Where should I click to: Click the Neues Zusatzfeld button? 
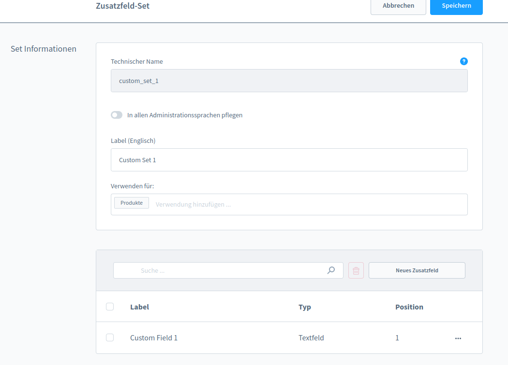pos(417,270)
